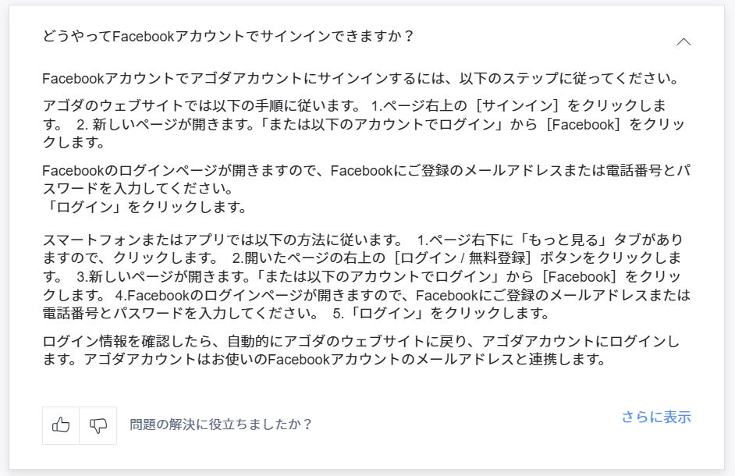Open the さらに表示 link
The height and width of the screenshot is (476, 735).
coord(656,417)
